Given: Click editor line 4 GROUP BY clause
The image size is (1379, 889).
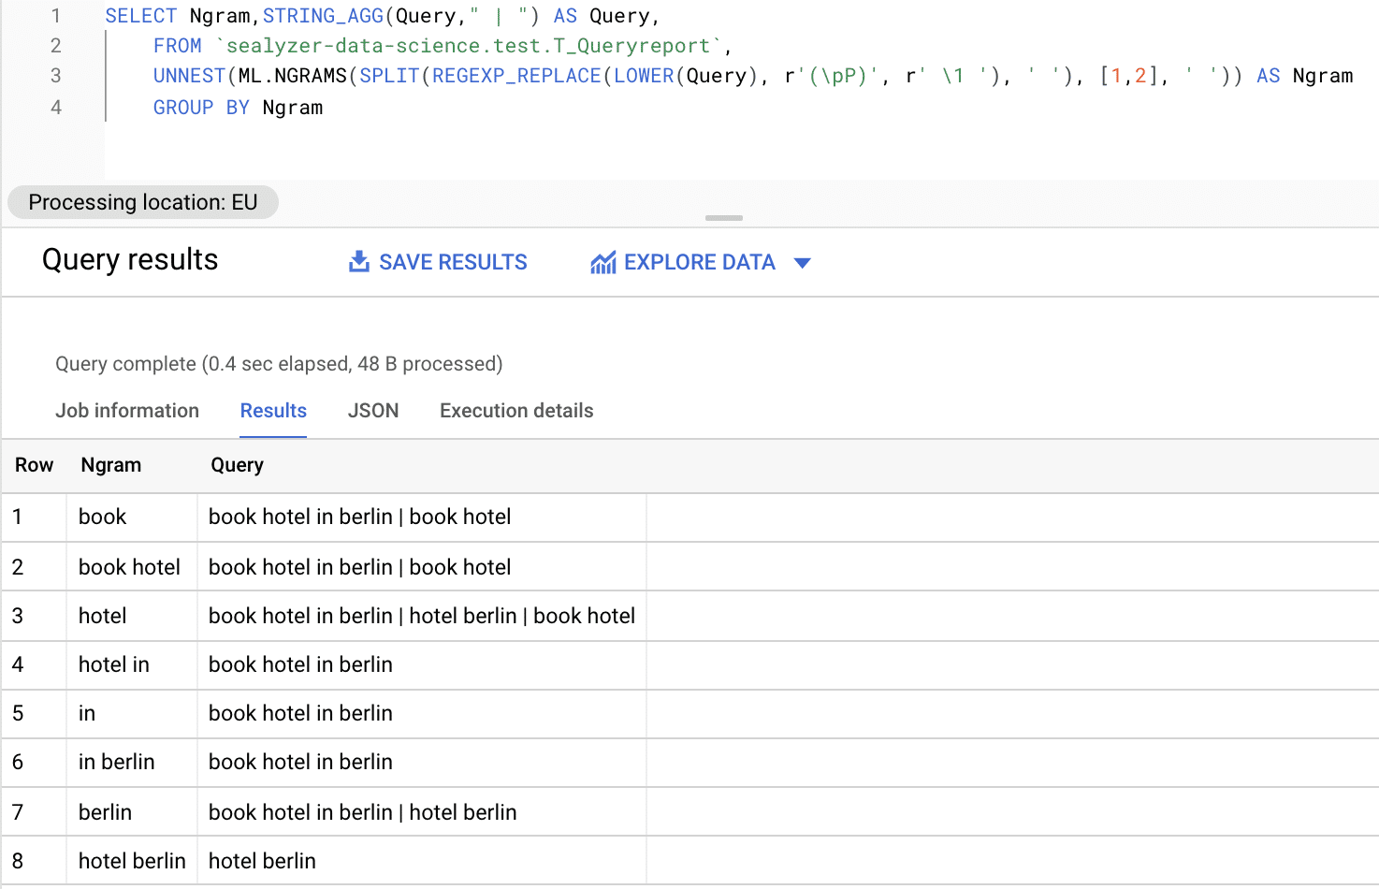Looking at the screenshot, I should (x=238, y=108).
